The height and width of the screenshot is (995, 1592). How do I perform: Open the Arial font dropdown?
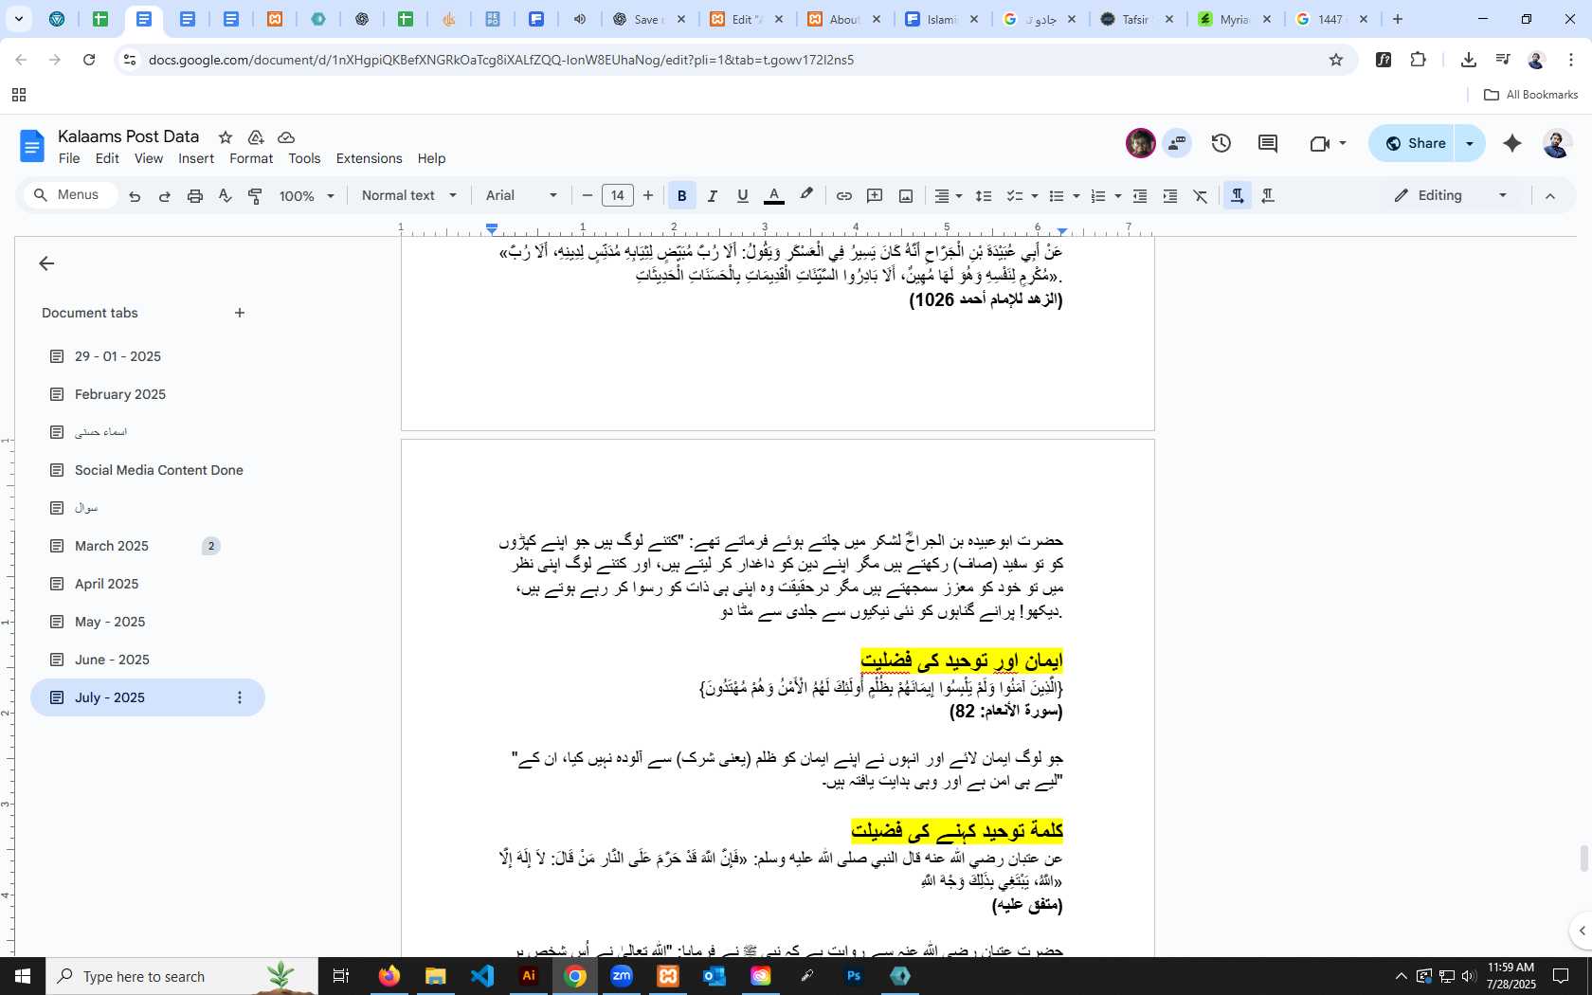[521, 195]
